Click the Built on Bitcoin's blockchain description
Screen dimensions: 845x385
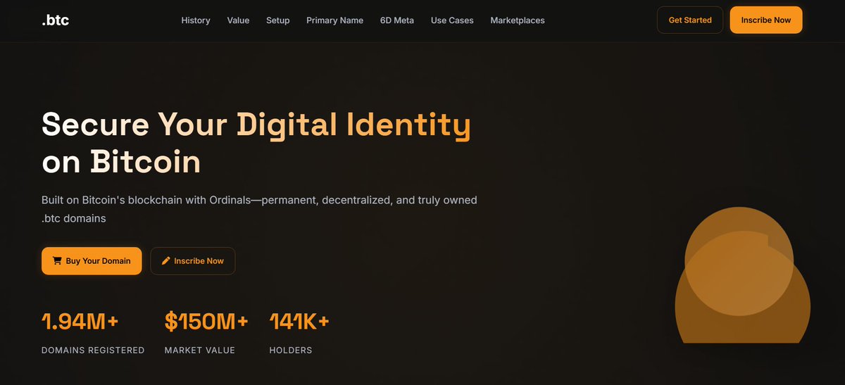point(260,209)
